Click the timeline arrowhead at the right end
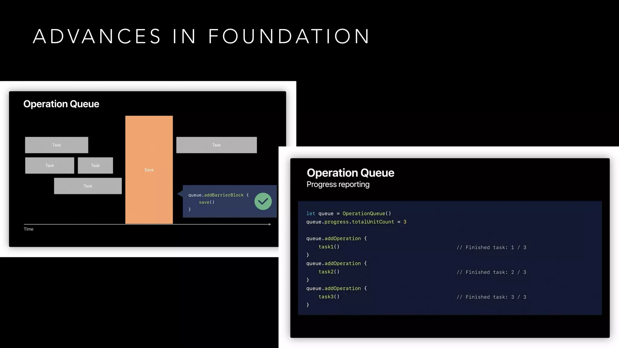 tap(270, 224)
